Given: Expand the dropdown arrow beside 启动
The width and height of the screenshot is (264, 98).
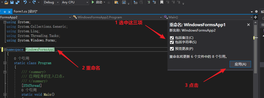Looking at the screenshot, I should click(104, 3).
